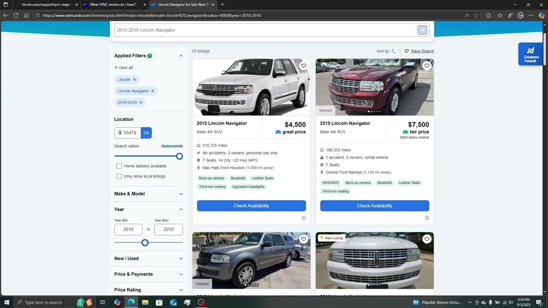Image resolution: width=548 pixels, height=308 pixels.
Task: Favorite the $7,500 maroon Navigator listing
Action: [427, 65]
